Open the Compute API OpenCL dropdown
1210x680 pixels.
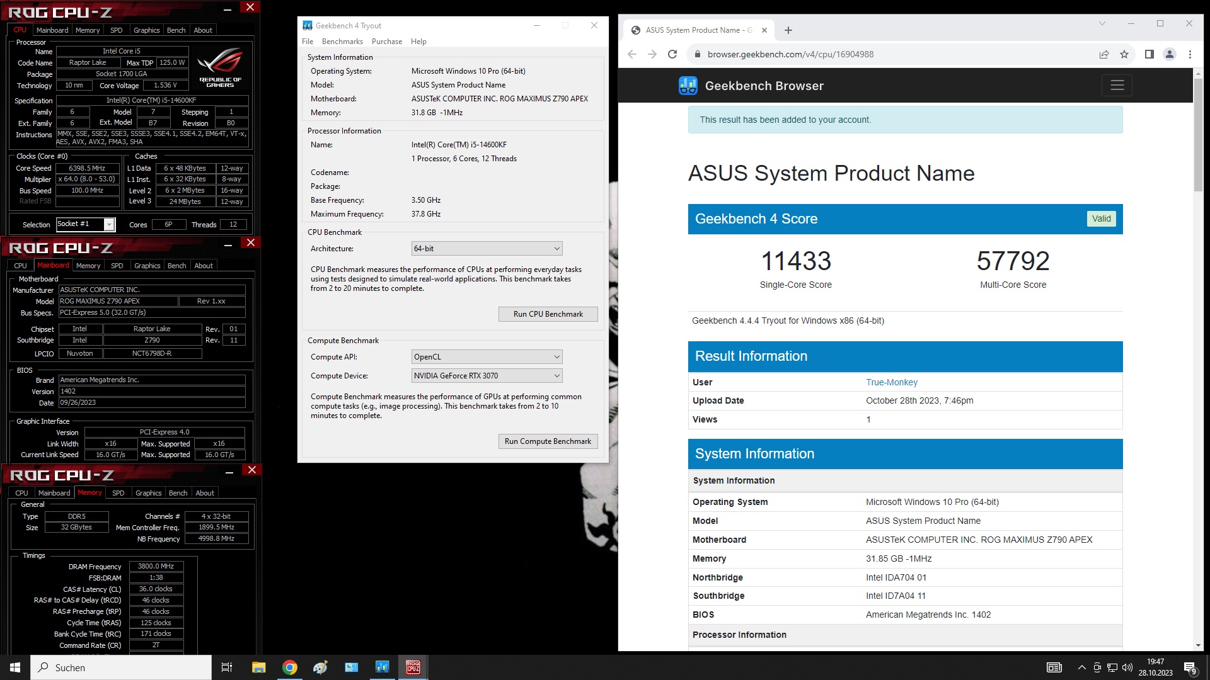[487, 357]
